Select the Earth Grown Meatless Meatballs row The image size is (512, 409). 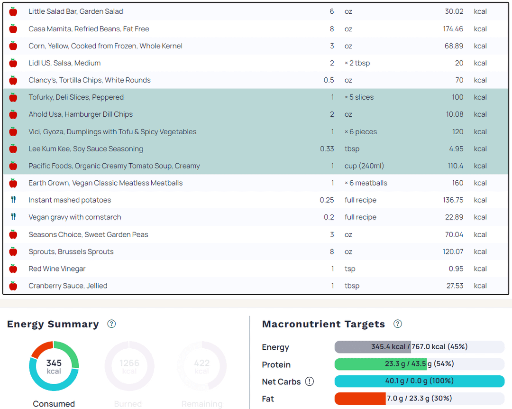coord(105,183)
